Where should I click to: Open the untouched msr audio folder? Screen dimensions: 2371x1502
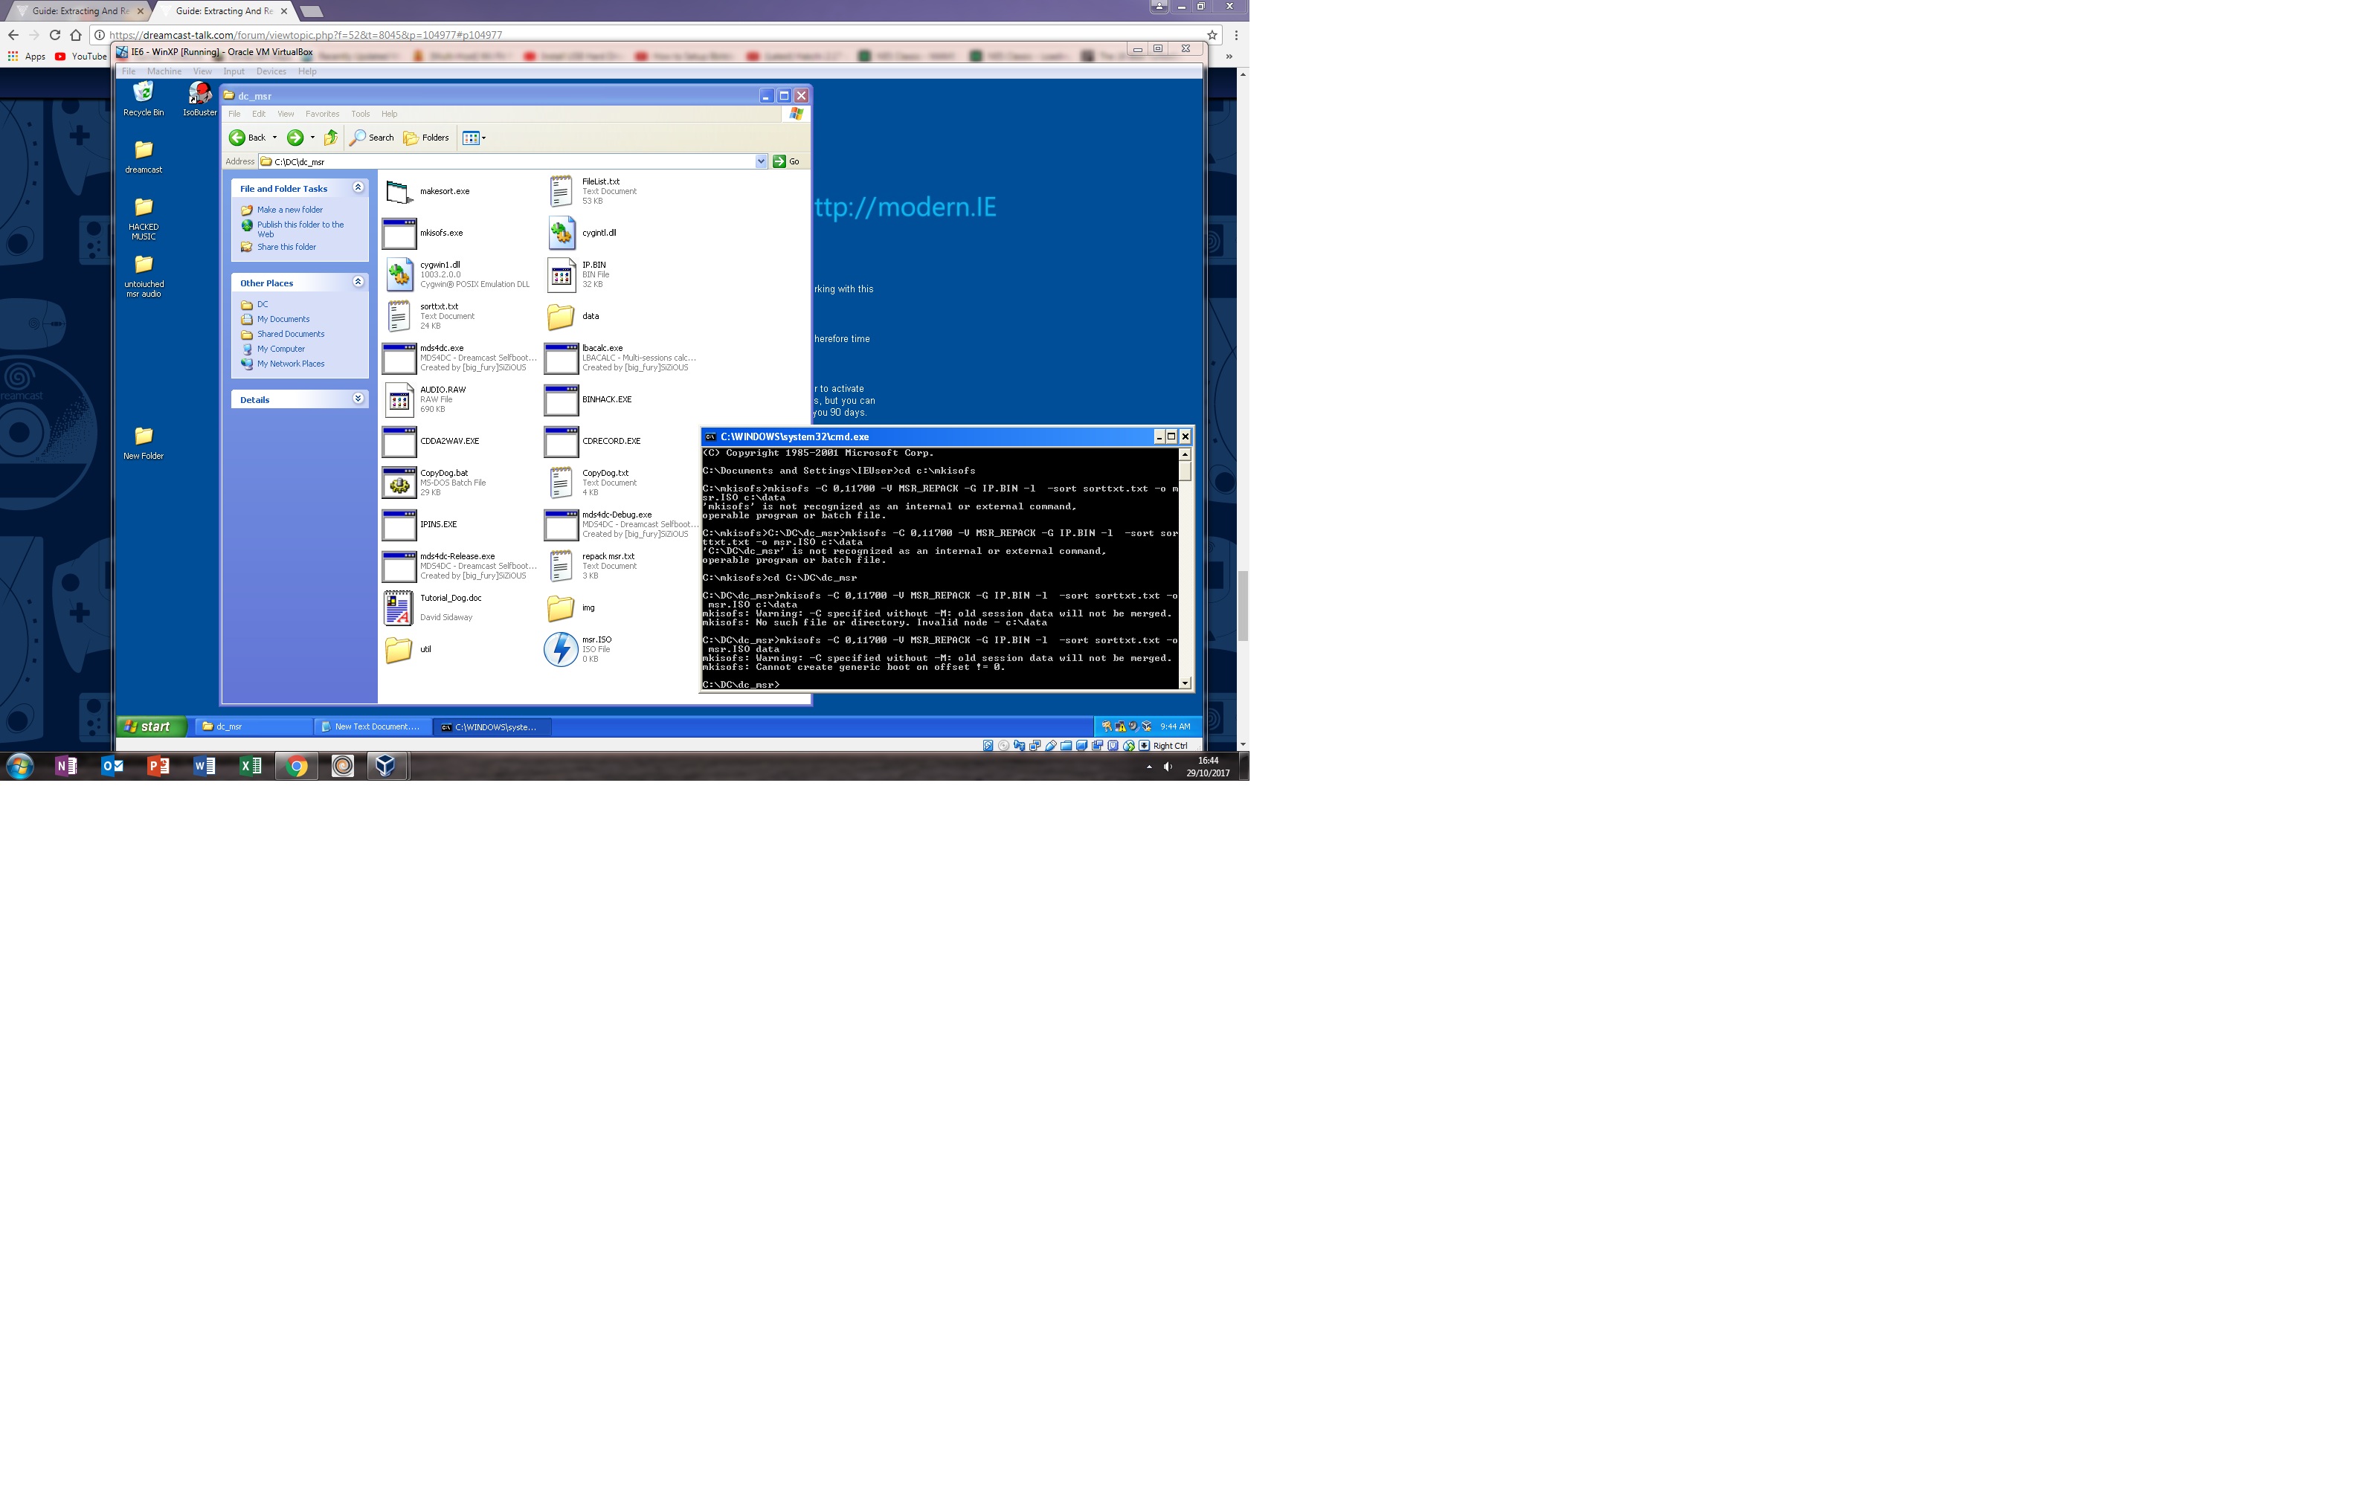click(144, 274)
